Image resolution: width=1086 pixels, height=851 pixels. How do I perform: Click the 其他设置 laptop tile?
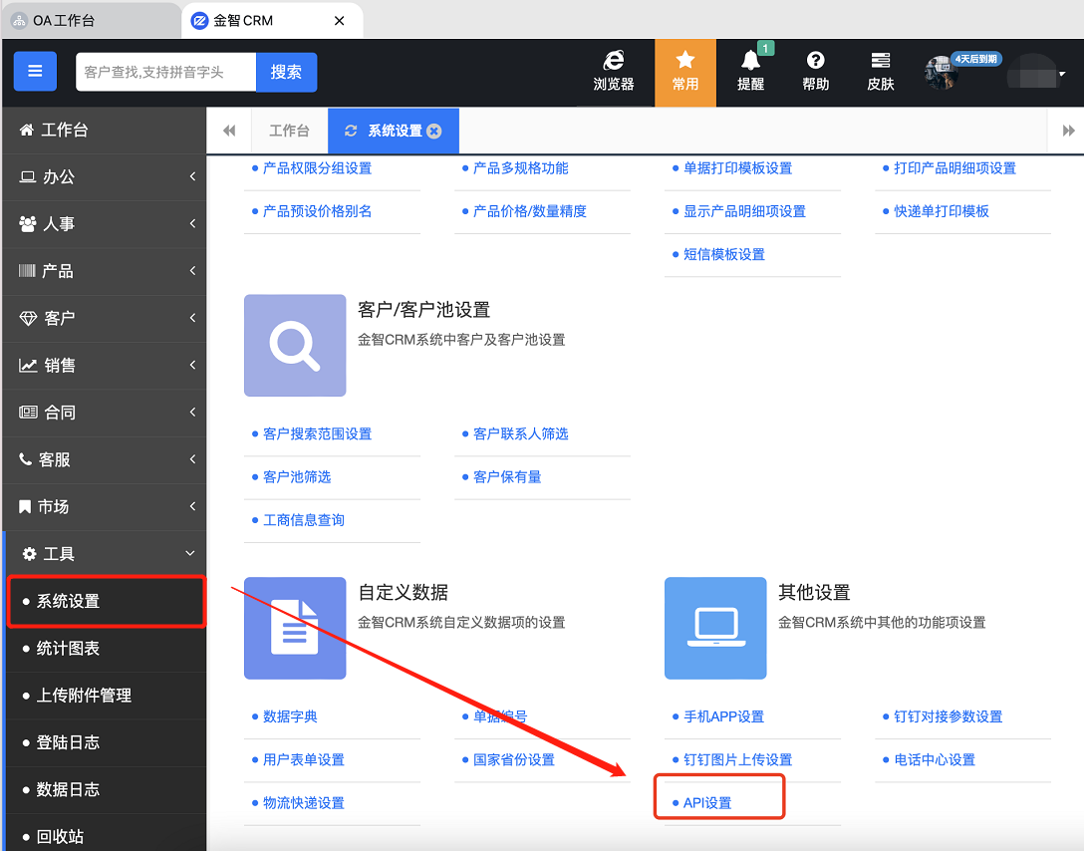pyautogui.click(x=715, y=628)
